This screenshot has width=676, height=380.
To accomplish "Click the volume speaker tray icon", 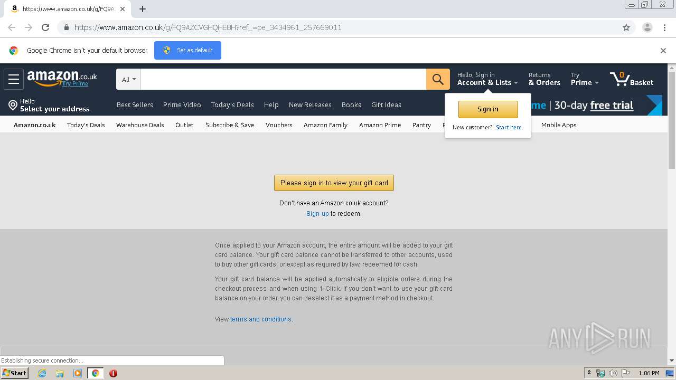I will 613,373.
